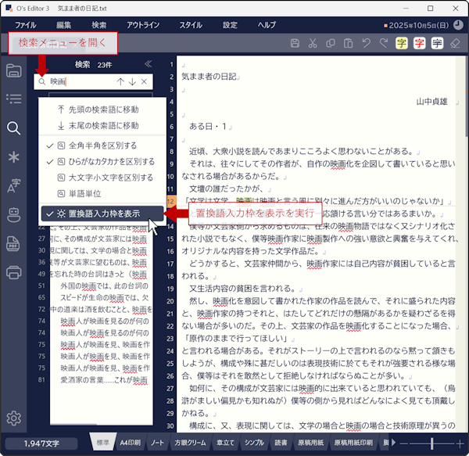Clear search text with the X button
Image resolution: width=469 pixels, height=456 pixels.
(145, 81)
